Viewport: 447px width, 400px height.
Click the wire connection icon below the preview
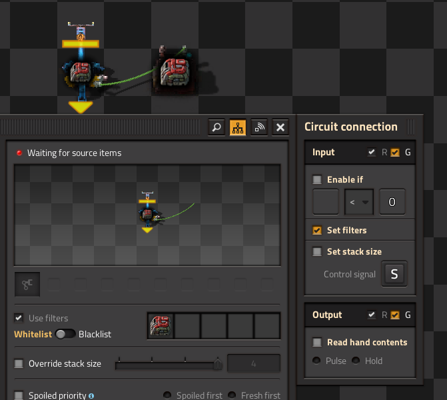point(27,284)
